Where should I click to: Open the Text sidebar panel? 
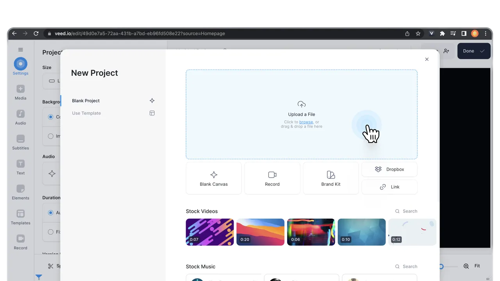tap(20, 167)
